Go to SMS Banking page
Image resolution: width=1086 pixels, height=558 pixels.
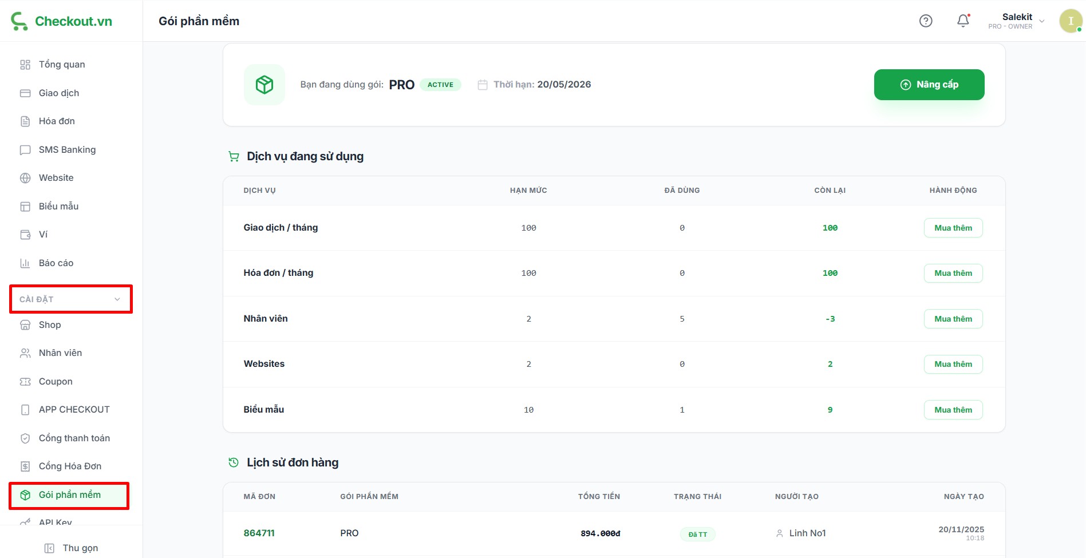click(x=67, y=149)
